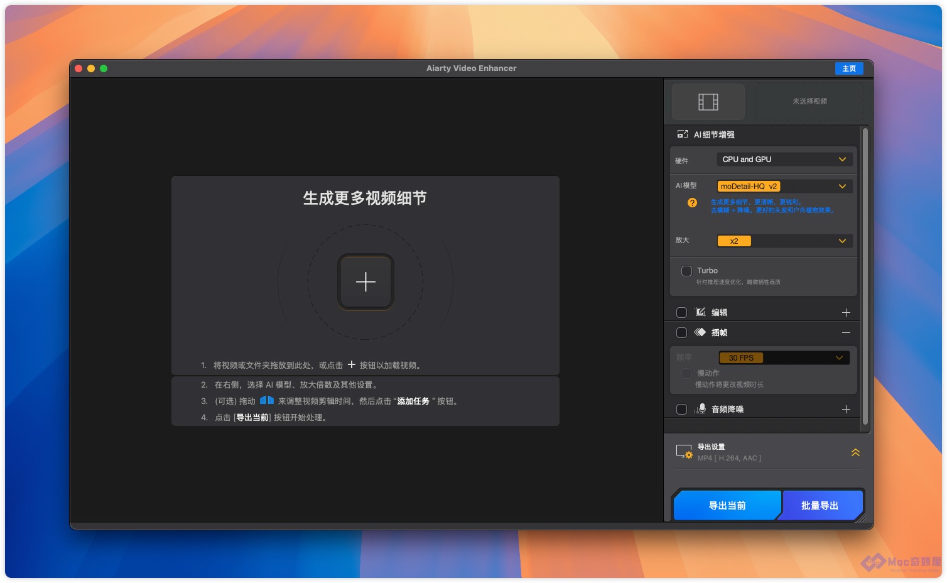Screen dimensions: 947x583
Task: Expand the 编辑 section with plus
Action: (846, 312)
